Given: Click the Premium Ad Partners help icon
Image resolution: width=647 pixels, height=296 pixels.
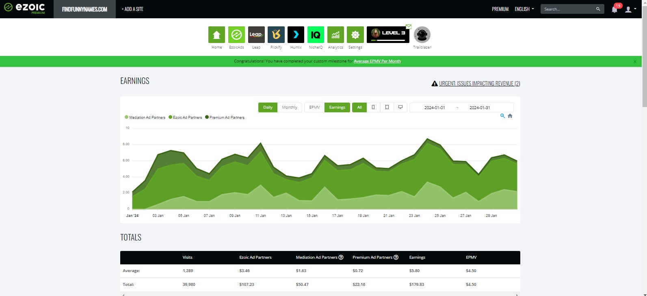Looking at the screenshot, I should [x=396, y=257].
